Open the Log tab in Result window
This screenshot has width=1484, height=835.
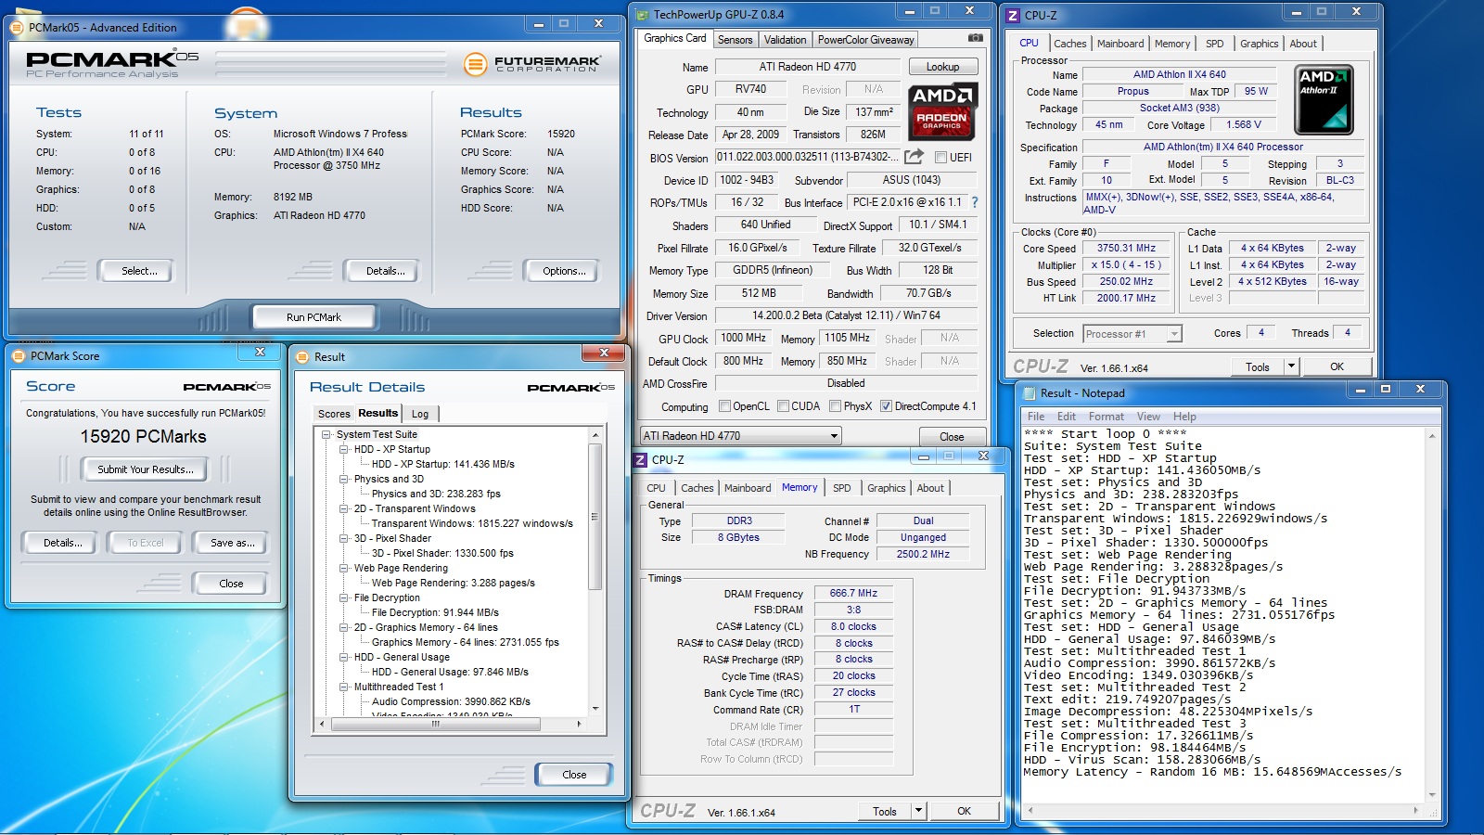tap(420, 414)
